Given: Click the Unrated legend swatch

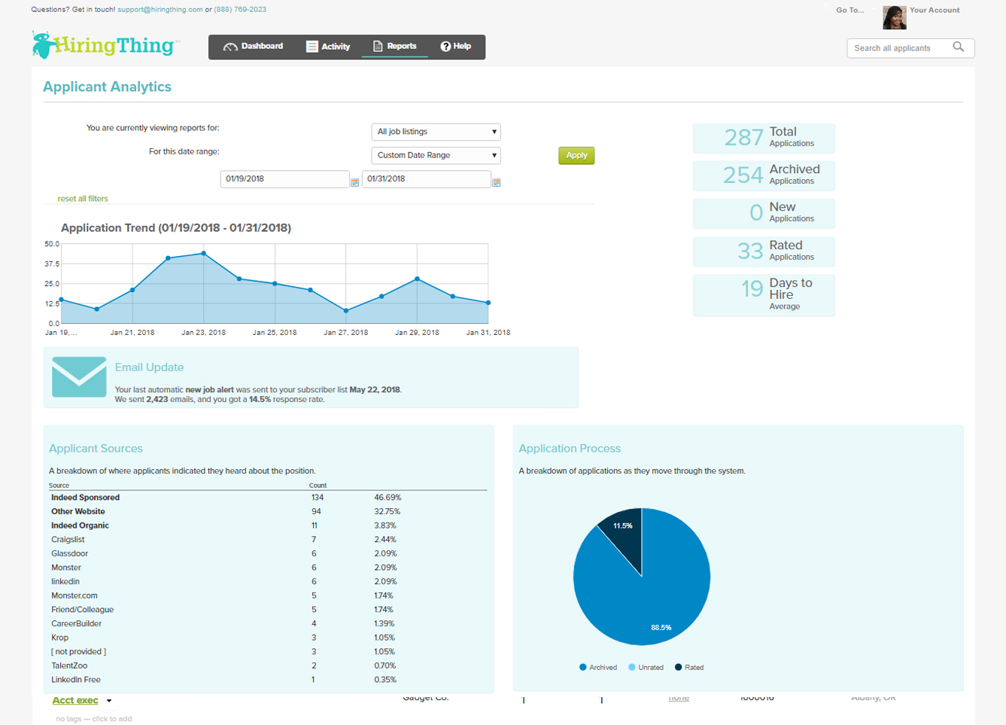Looking at the screenshot, I should [x=632, y=667].
